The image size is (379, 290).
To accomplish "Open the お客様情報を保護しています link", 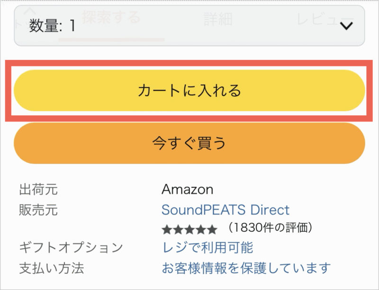I will (x=245, y=268).
